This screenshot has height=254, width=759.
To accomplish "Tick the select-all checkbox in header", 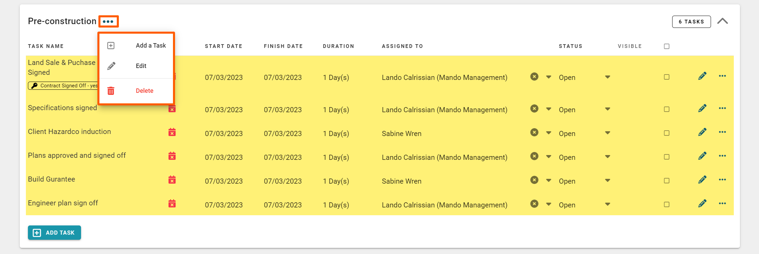I will [x=666, y=46].
